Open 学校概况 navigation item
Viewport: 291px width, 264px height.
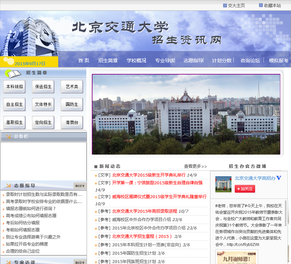136,60
